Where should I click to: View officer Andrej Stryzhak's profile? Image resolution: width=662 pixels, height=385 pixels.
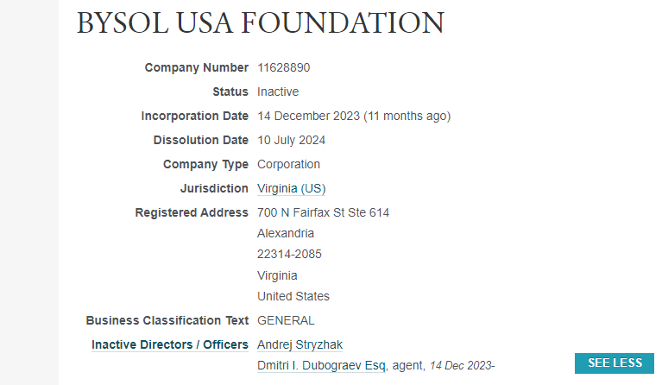point(299,344)
